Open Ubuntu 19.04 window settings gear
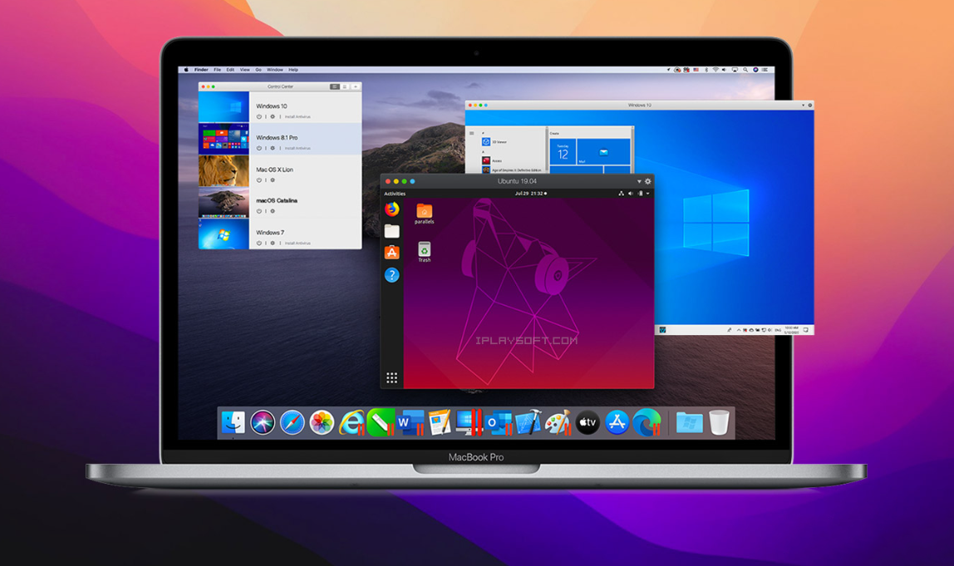This screenshot has width=954, height=566. 648,181
